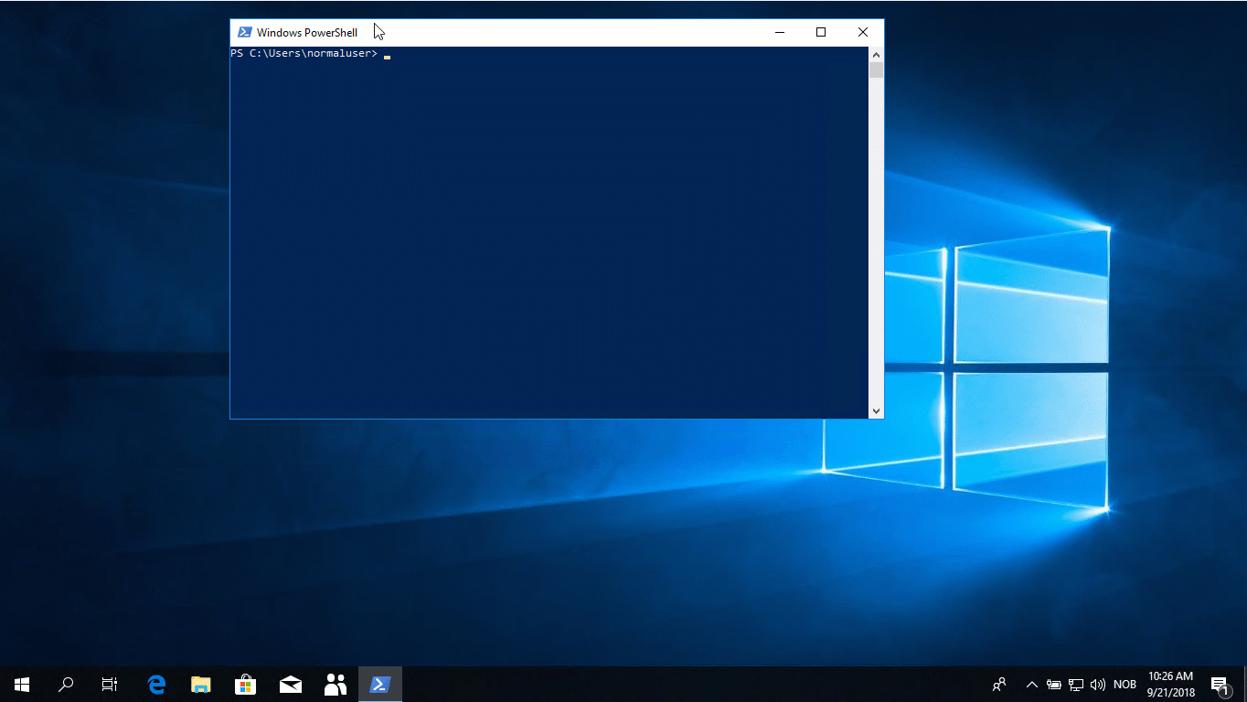Open taskbar search with the magnifier icon

66,684
